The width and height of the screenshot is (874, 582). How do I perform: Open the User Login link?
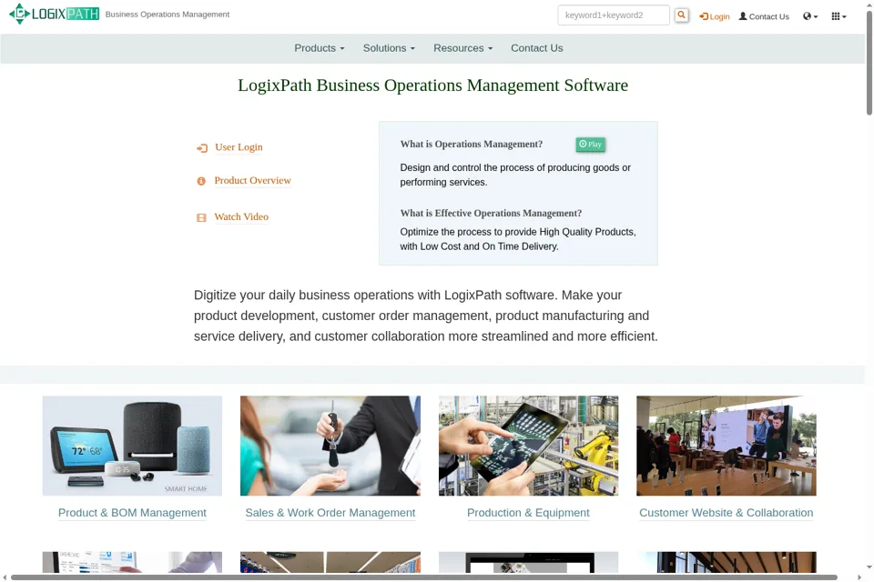click(x=239, y=147)
